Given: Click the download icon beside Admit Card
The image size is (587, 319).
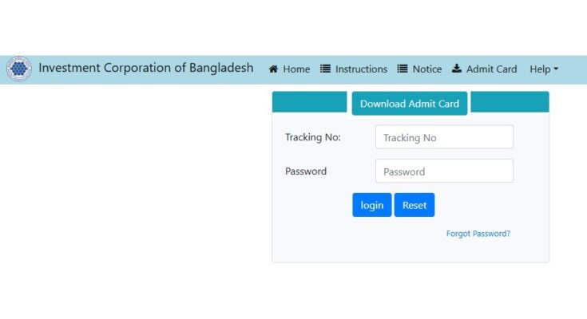Looking at the screenshot, I should coord(457,69).
